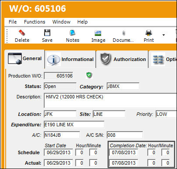Click the Schedule start hour field
The image size is (177, 169).
tap(80, 152)
